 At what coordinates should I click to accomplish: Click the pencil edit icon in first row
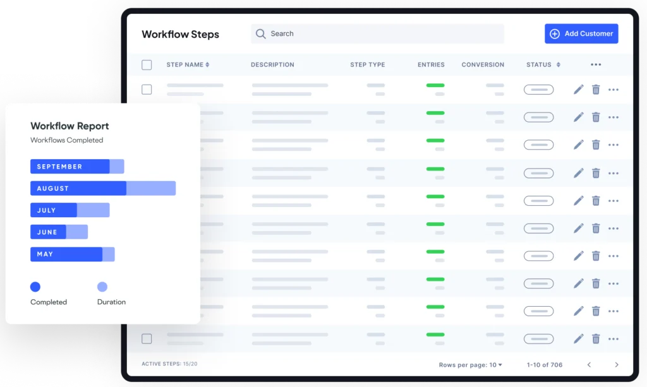point(578,90)
